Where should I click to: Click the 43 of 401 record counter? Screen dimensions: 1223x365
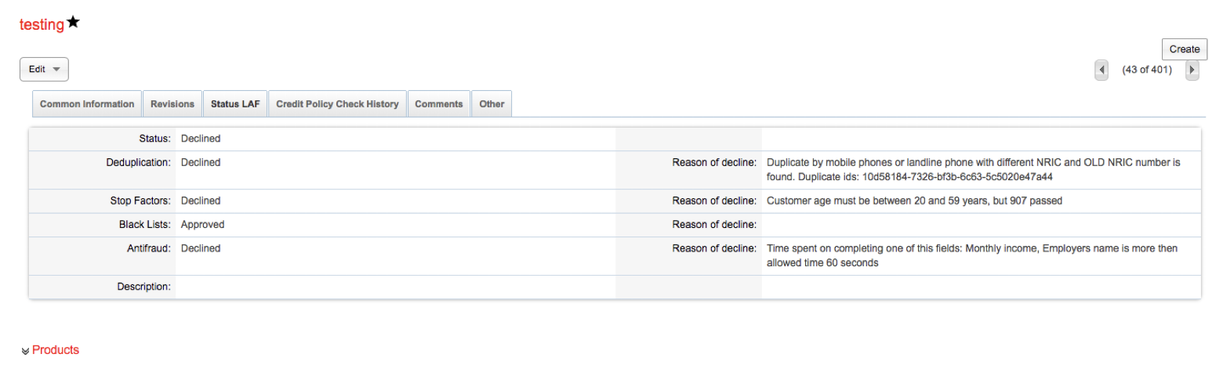(x=1146, y=70)
